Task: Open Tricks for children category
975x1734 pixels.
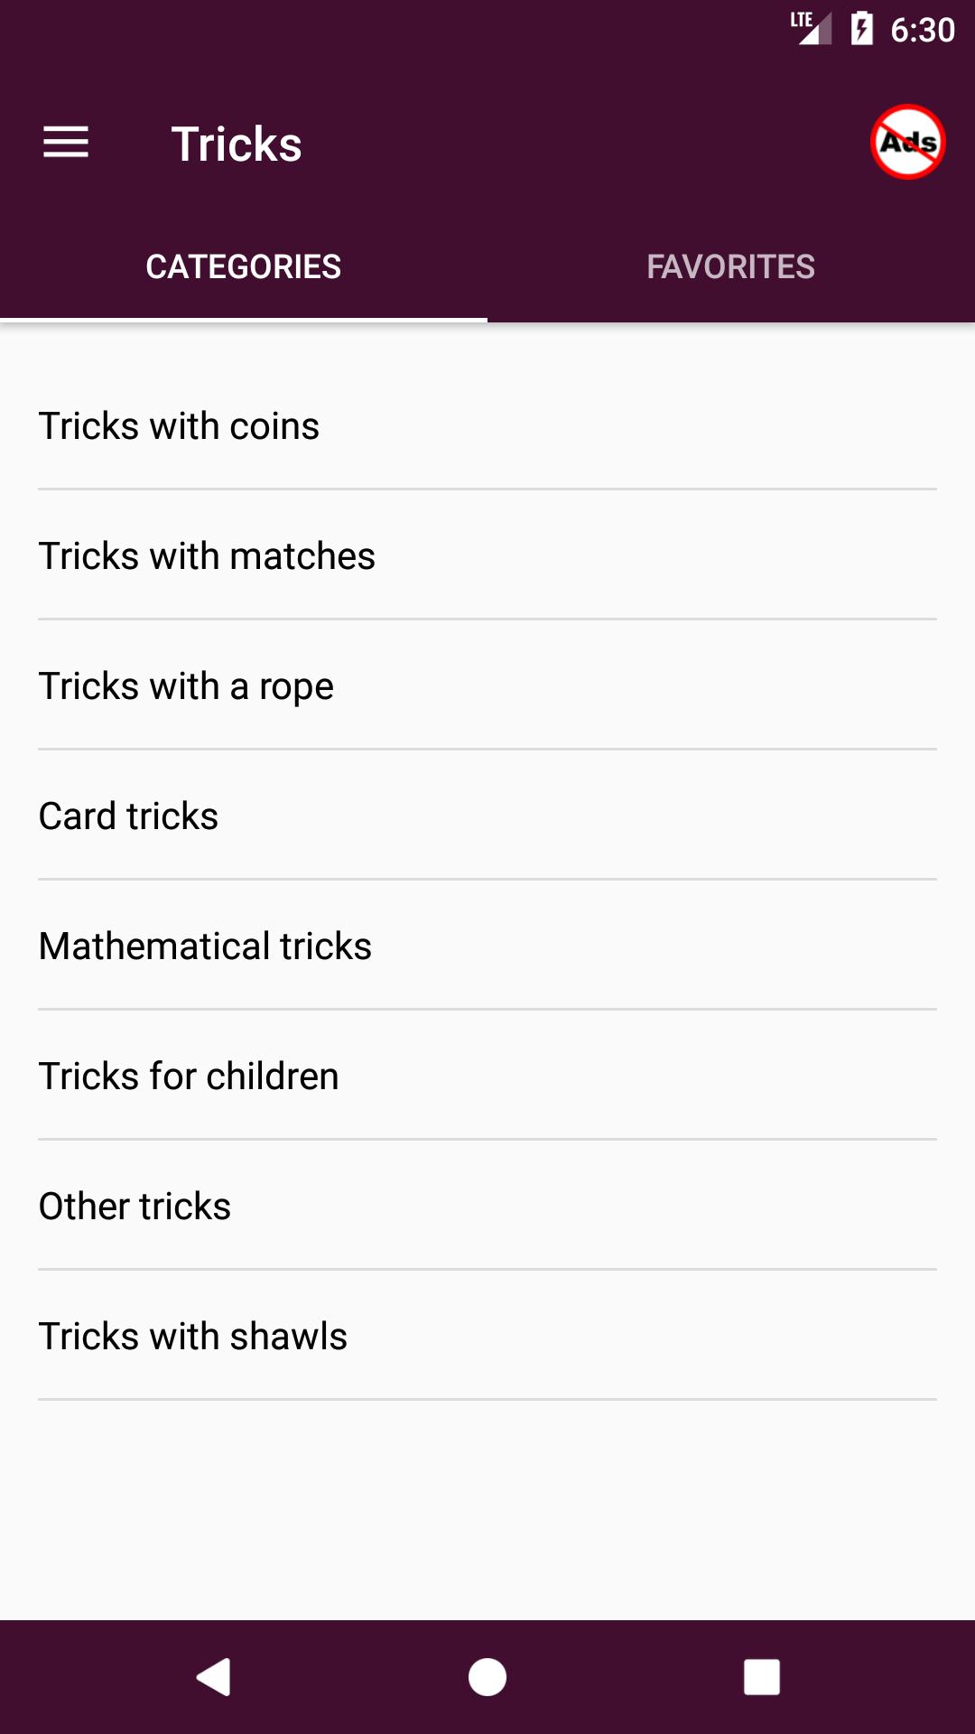Action: tap(487, 1076)
